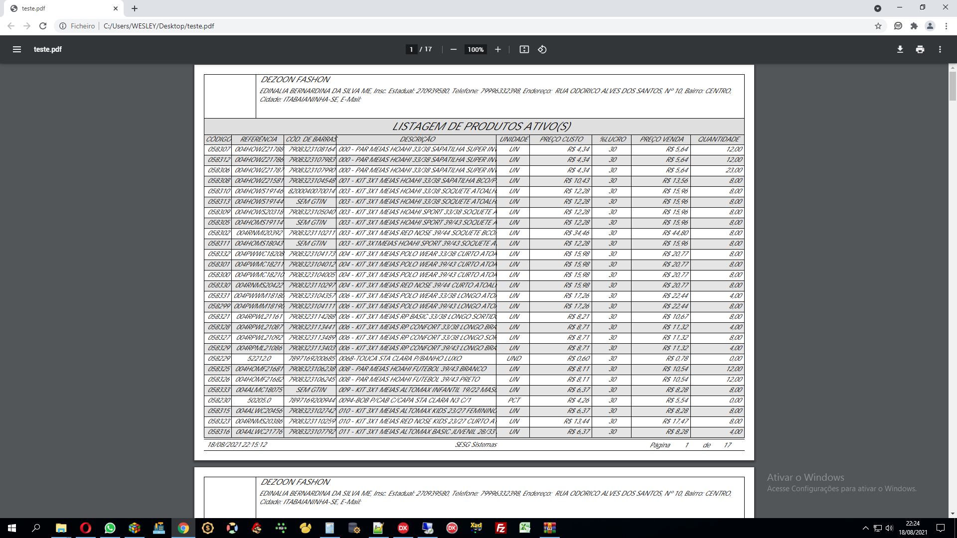This screenshot has height=538, width=957.
Task: Open the Windows Start menu
Action: click(12, 528)
